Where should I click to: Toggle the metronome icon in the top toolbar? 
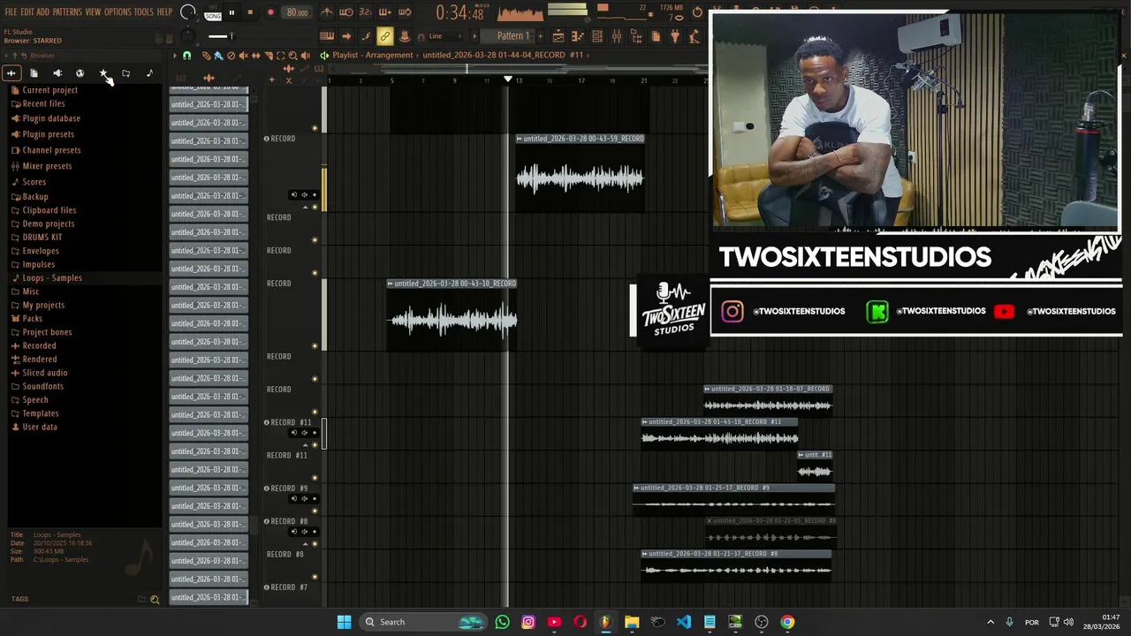tap(327, 12)
